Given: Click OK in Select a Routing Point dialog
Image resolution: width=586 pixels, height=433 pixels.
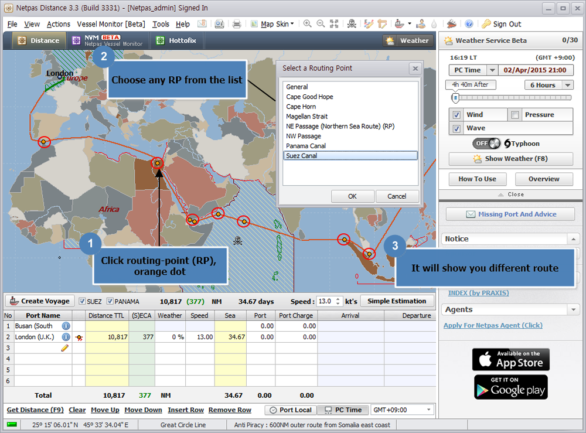Looking at the screenshot, I should tap(352, 196).
